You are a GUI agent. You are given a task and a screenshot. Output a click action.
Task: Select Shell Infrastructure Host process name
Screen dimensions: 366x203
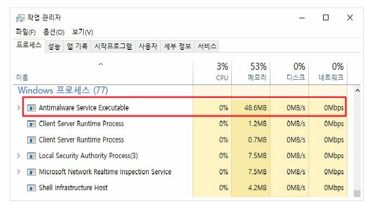(73, 188)
